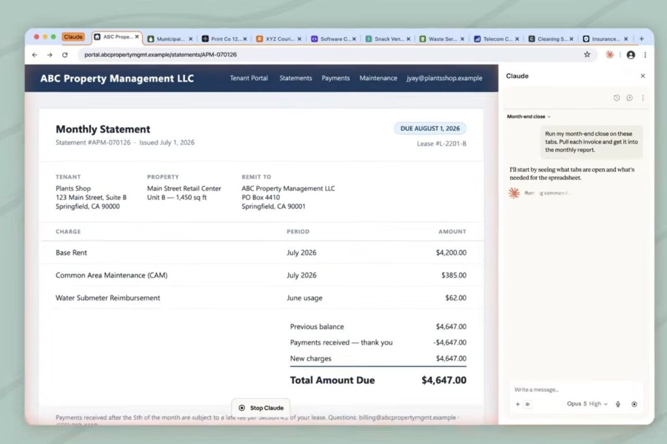Switch to the Cleaning tab

(551, 39)
